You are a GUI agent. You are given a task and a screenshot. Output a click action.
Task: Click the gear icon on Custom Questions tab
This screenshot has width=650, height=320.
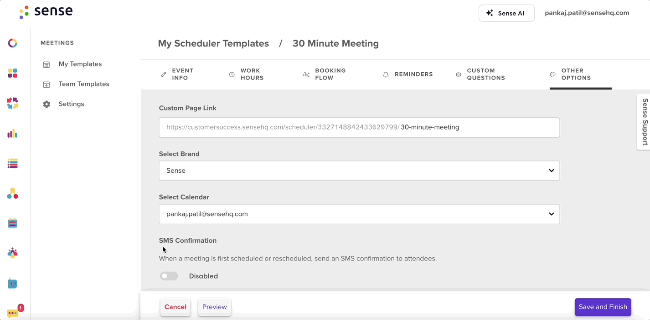point(459,75)
